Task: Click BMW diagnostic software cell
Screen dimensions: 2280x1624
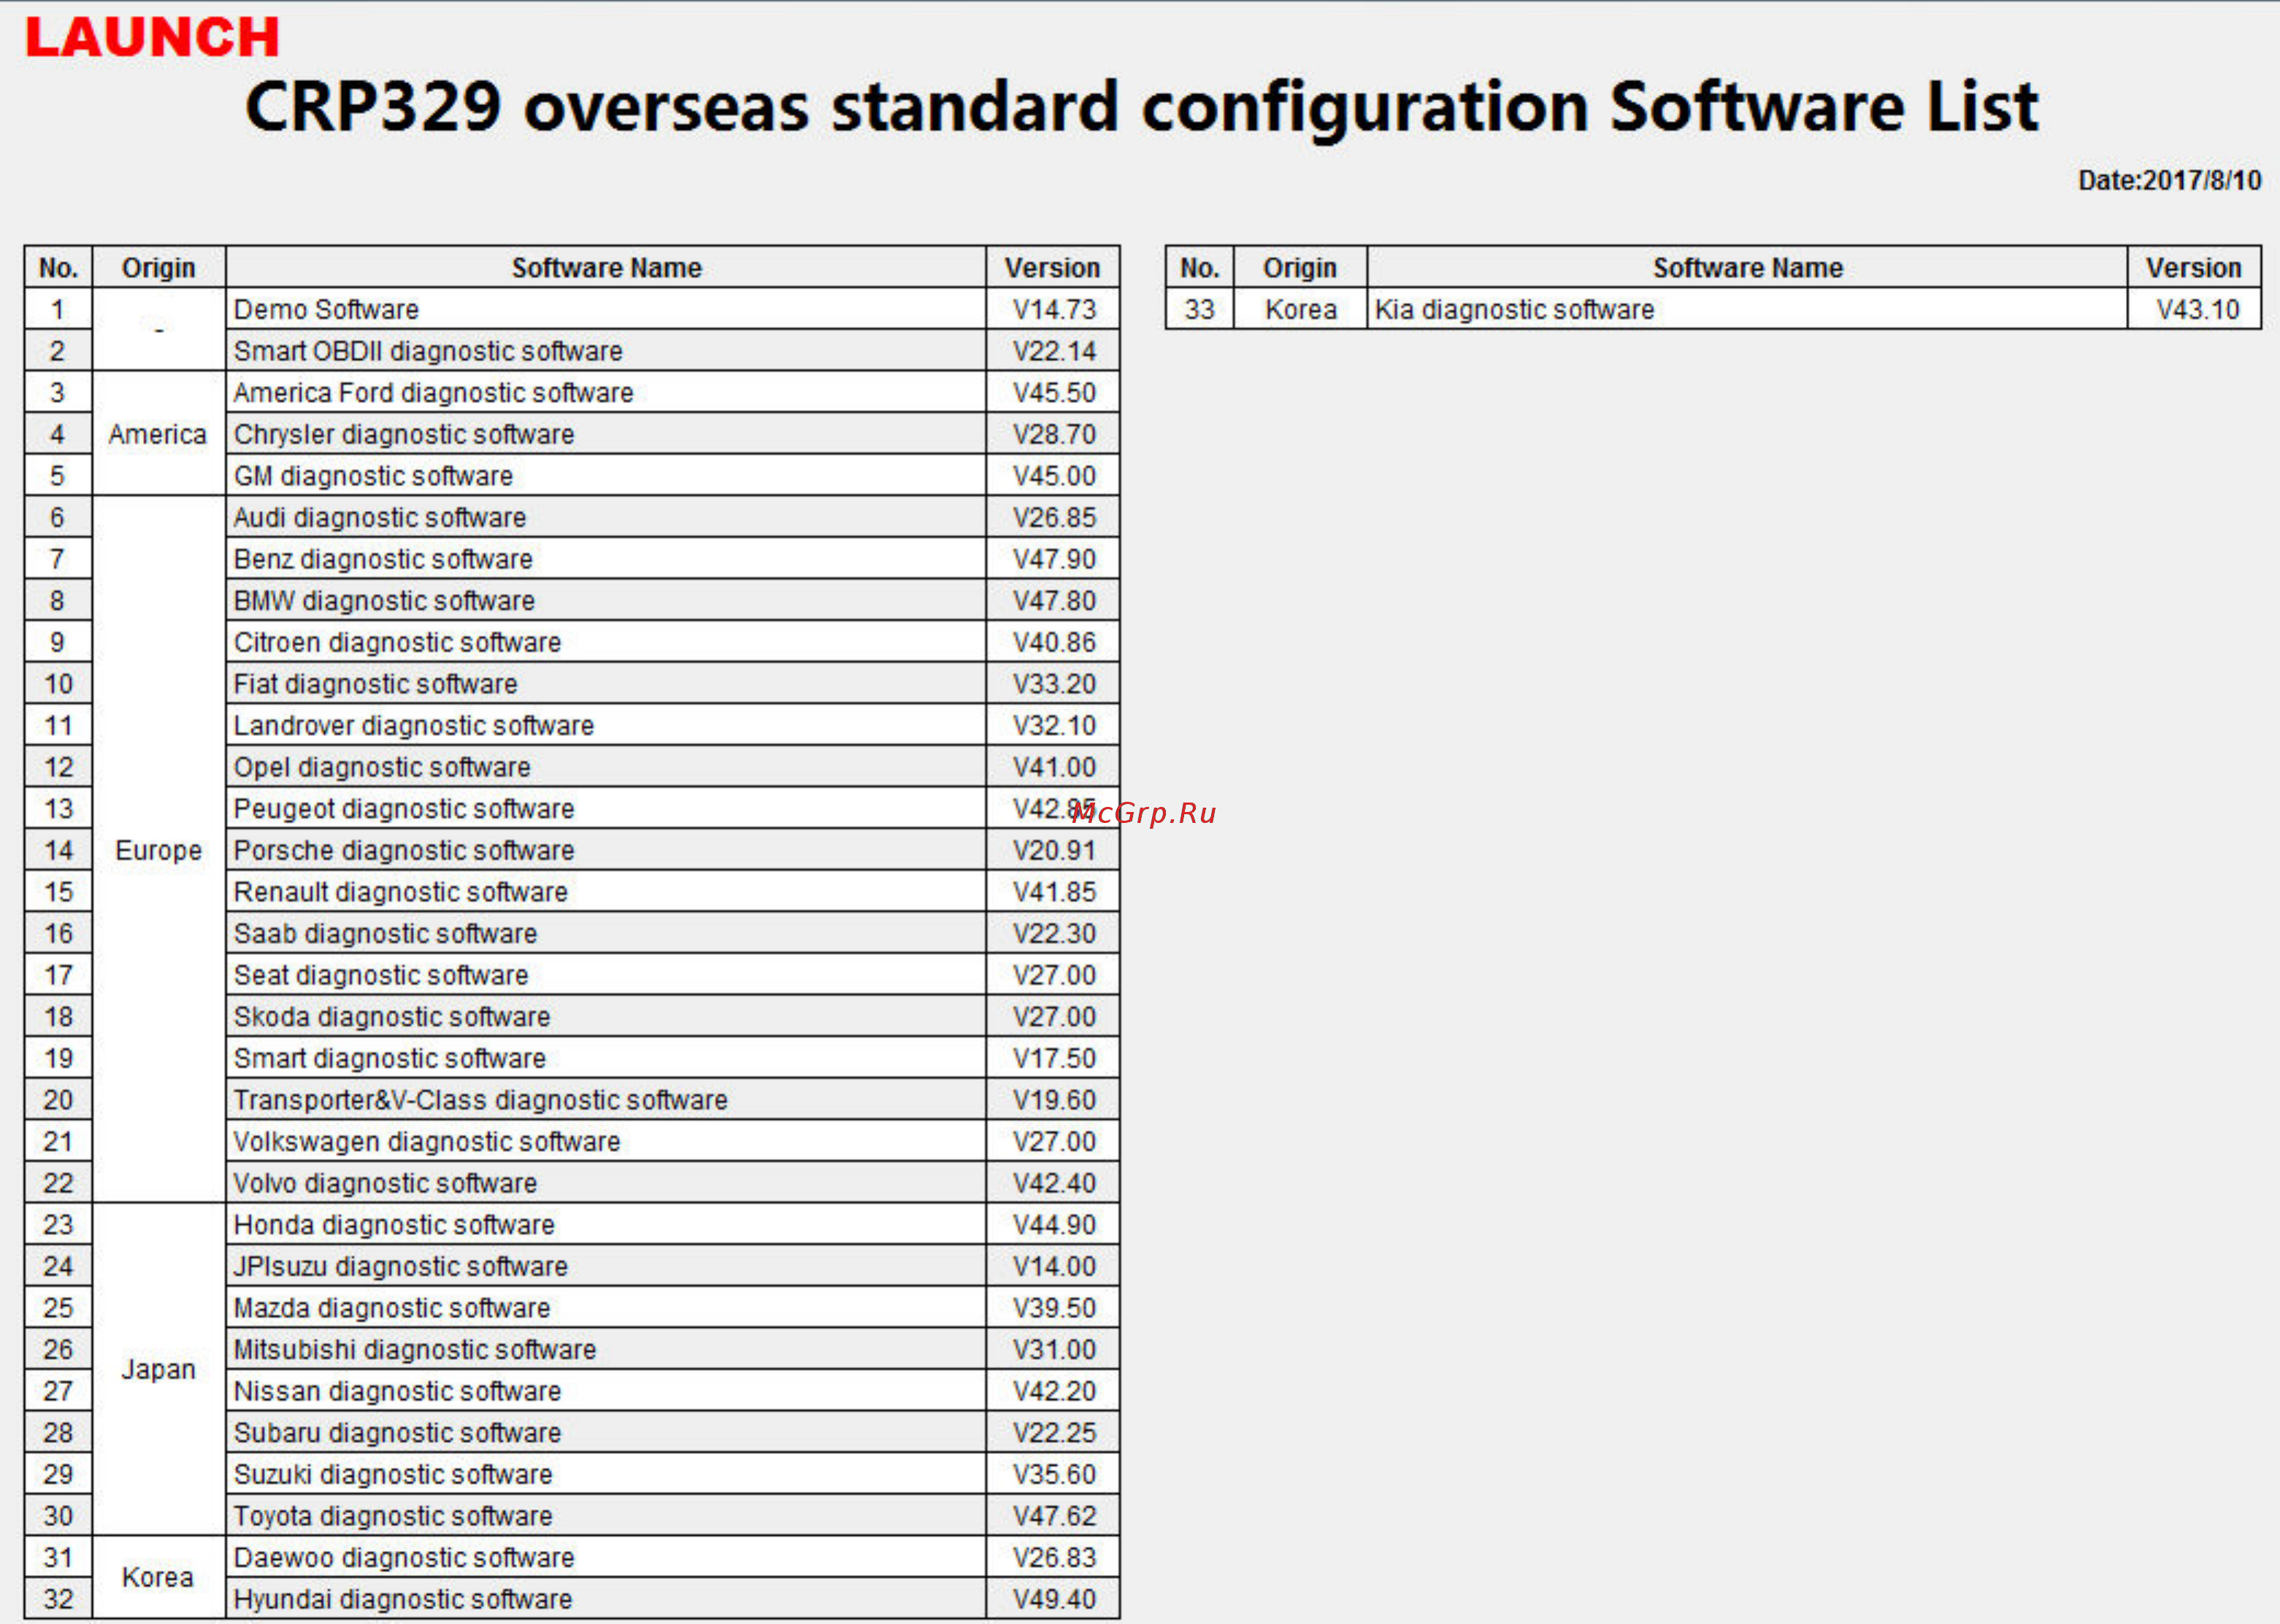Action: (x=606, y=601)
